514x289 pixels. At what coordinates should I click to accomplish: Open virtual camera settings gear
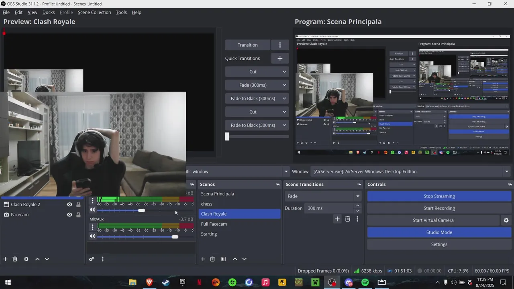[506, 220]
